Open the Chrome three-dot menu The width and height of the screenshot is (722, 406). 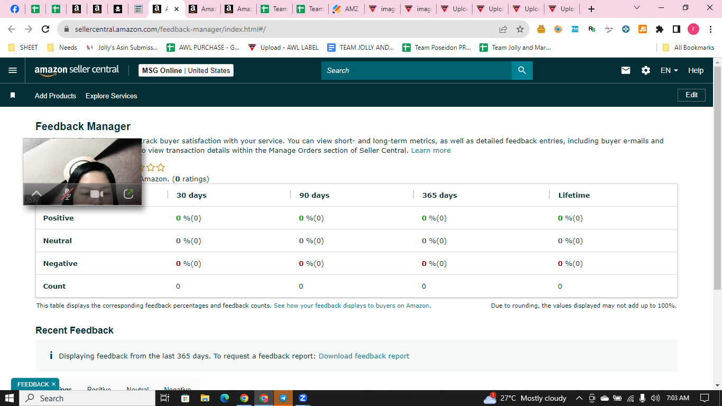(x=710, y=29)
